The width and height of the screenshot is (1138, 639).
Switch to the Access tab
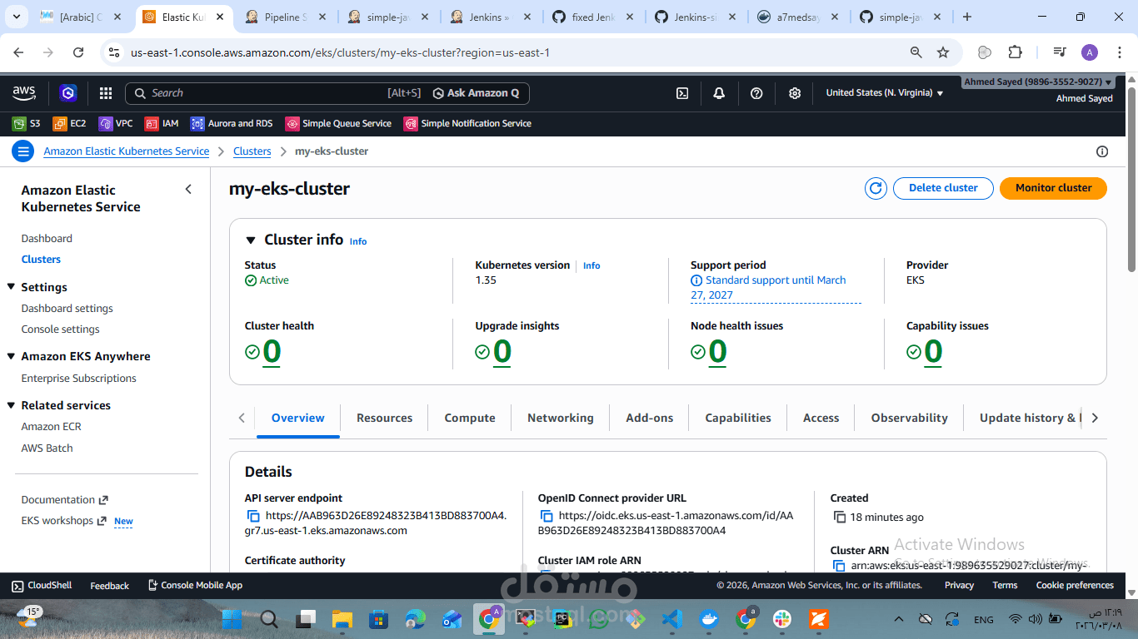[x=821, y=418]
